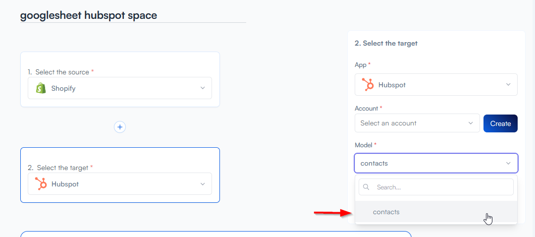The image size is (535, 237).
Task: Click the Hubspot logo in the App field
Action: pyautogui.click(x=368, y=85)
